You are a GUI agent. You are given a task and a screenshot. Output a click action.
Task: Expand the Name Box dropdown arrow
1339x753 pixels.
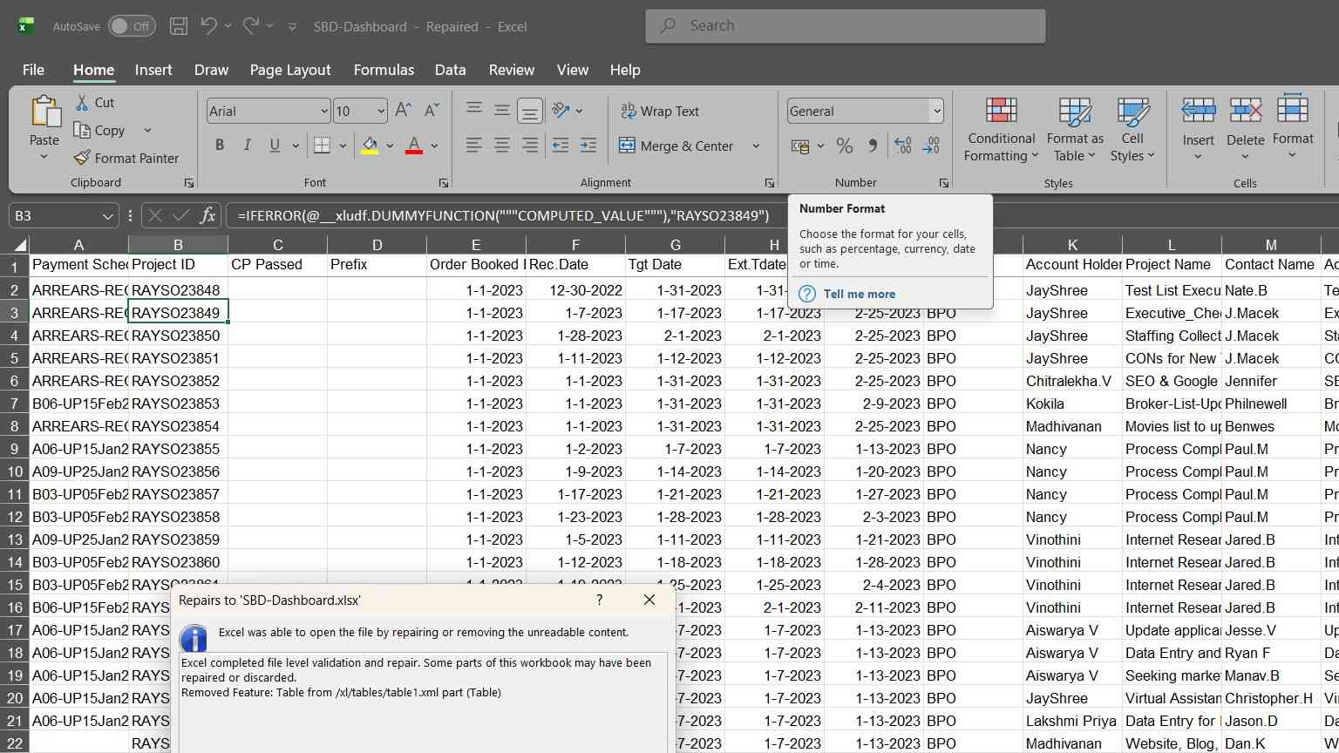[107, 215]
